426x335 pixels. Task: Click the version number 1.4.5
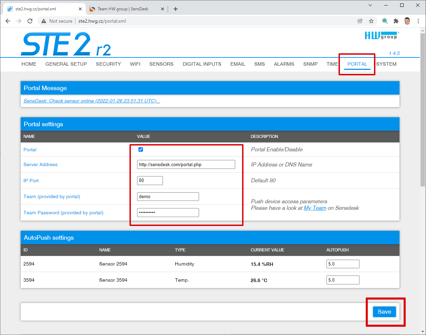(394, 53)
